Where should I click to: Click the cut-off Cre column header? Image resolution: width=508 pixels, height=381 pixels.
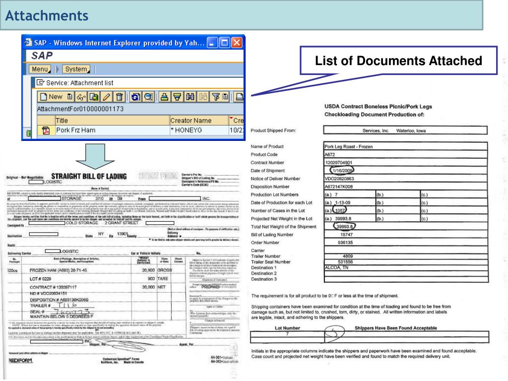[237, 120]
